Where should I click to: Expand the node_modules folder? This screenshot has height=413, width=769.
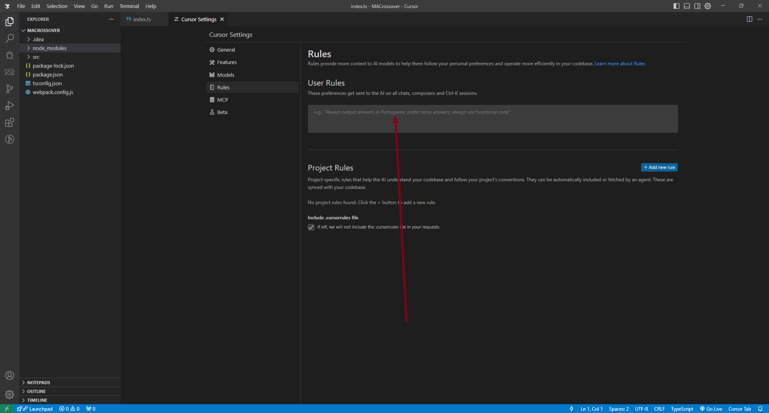click(50, 48)
